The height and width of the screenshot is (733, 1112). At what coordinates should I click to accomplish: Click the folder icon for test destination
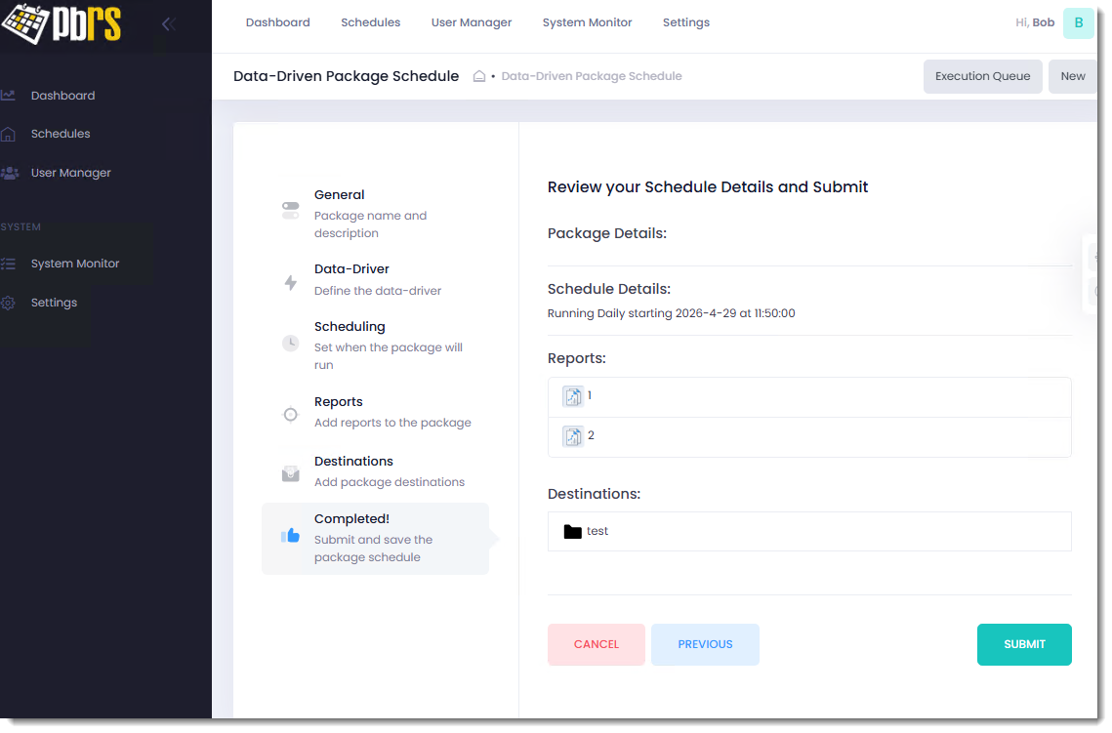pyautogui.click(x=573, y=532)
